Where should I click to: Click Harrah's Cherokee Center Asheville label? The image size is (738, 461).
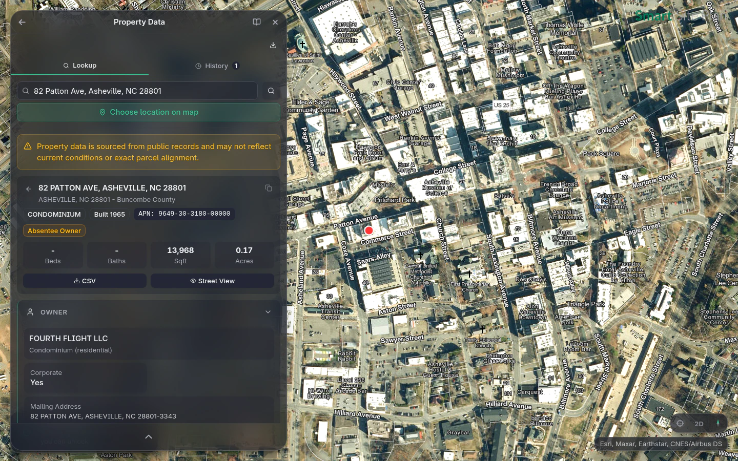[345, 32]
